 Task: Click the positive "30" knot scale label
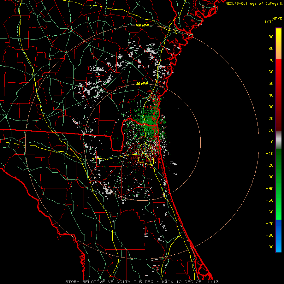(x=271, y=107)
